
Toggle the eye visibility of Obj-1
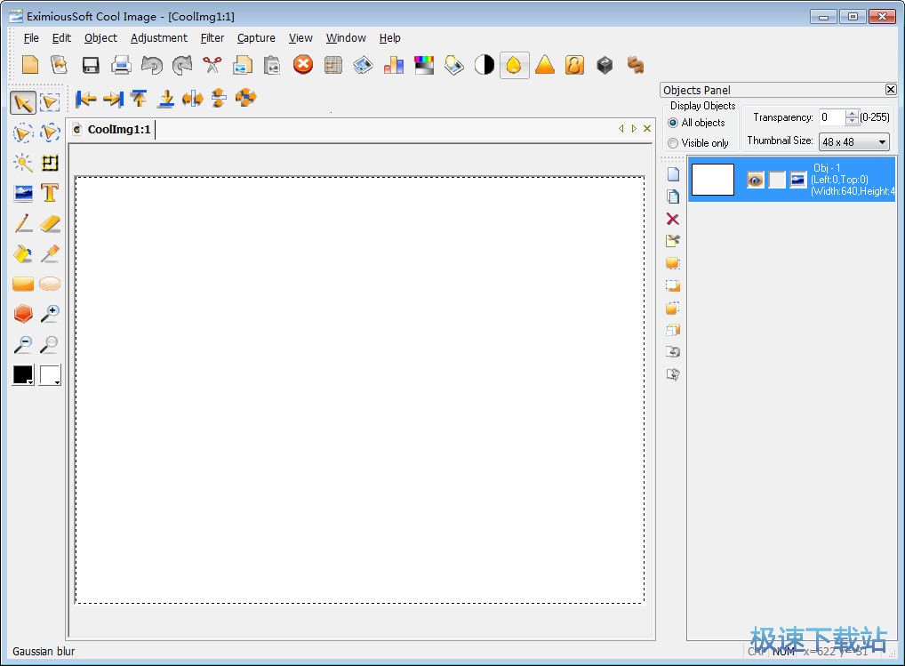point(756,180)
